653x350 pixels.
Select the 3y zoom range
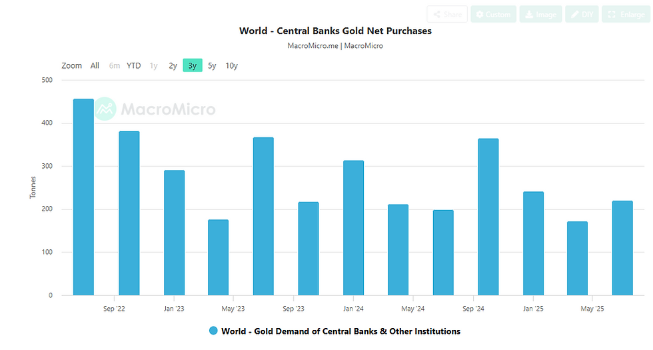[x=193, y=65]
